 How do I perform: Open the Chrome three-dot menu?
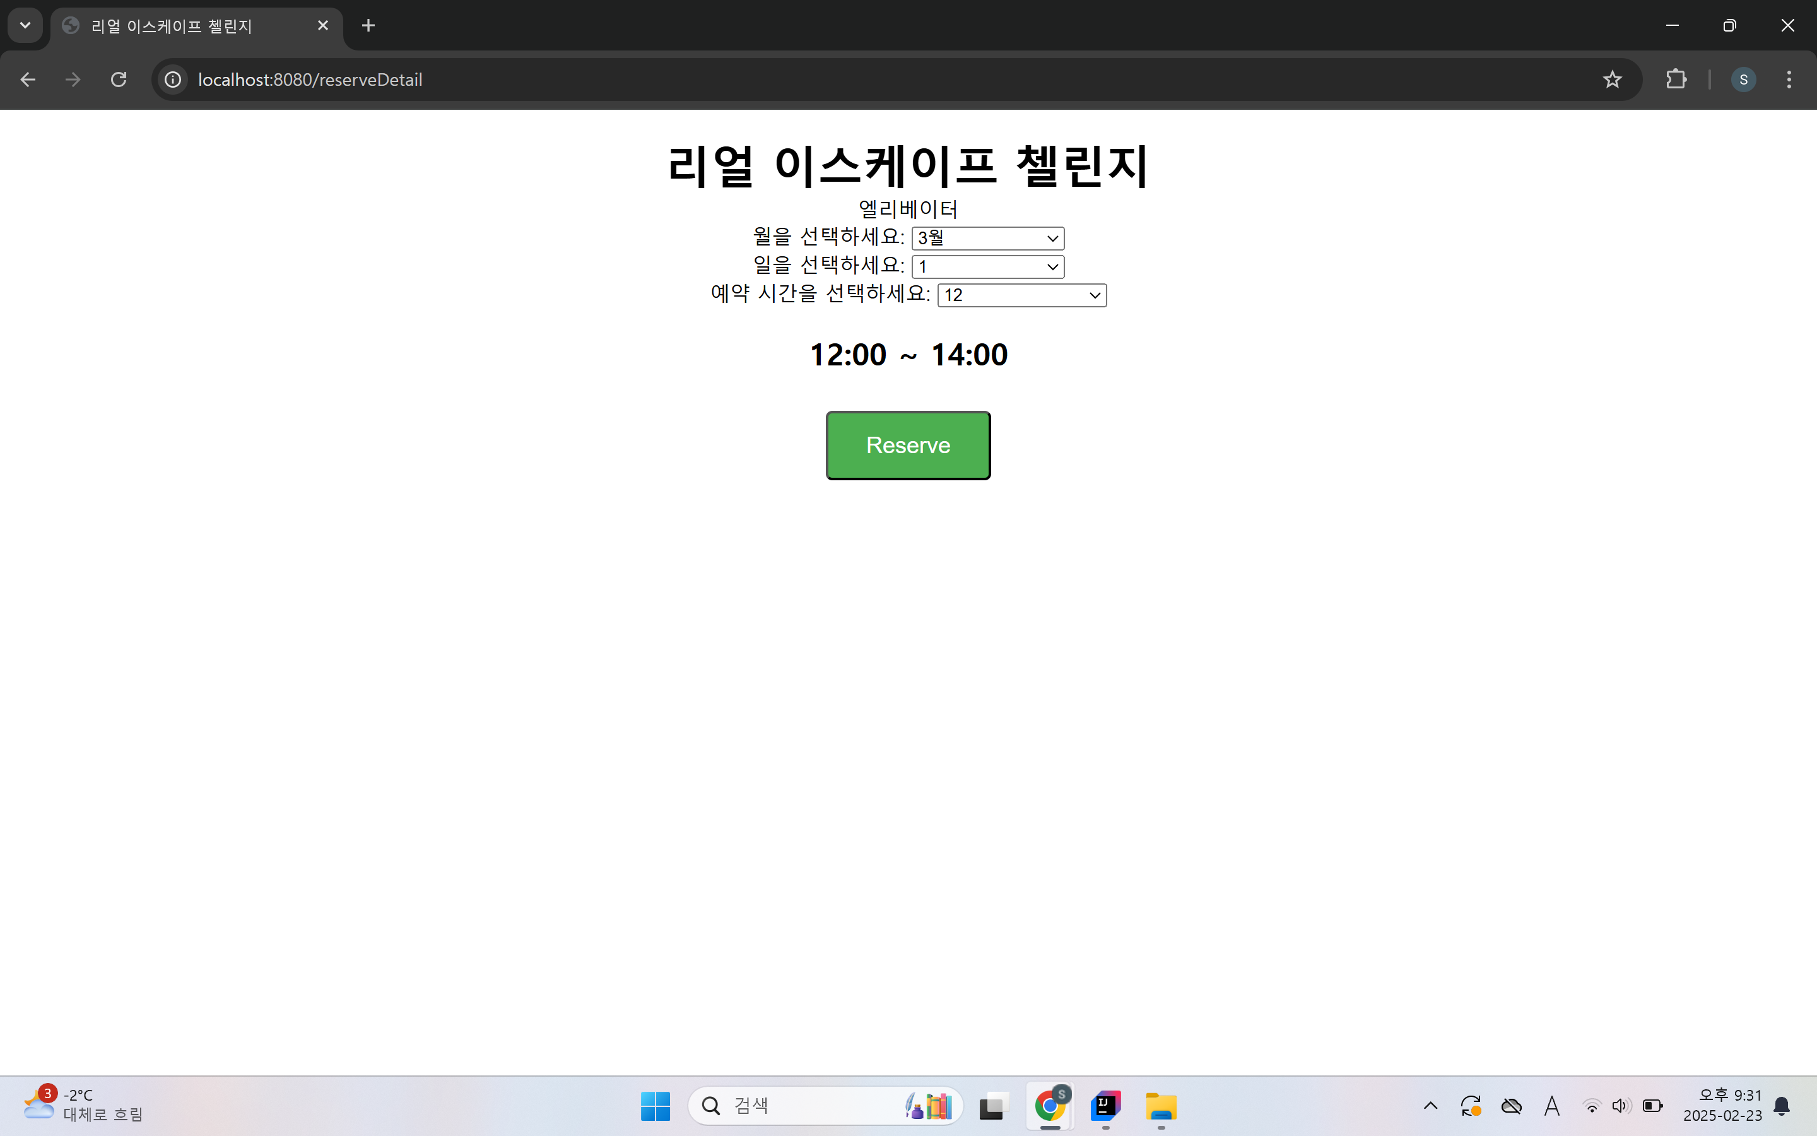(x=1789, y=80)
